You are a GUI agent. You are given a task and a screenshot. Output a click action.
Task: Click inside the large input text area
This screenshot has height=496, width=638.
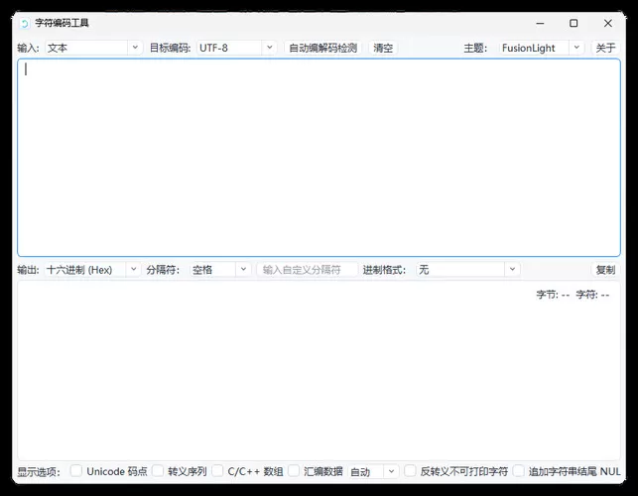319,158
